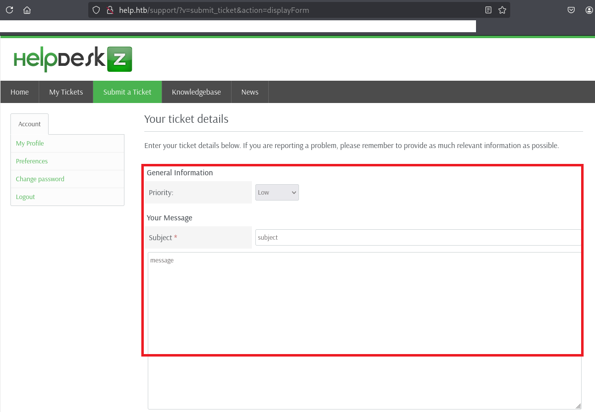
Task: Log out using the Logout link
Action: [25, 197]
